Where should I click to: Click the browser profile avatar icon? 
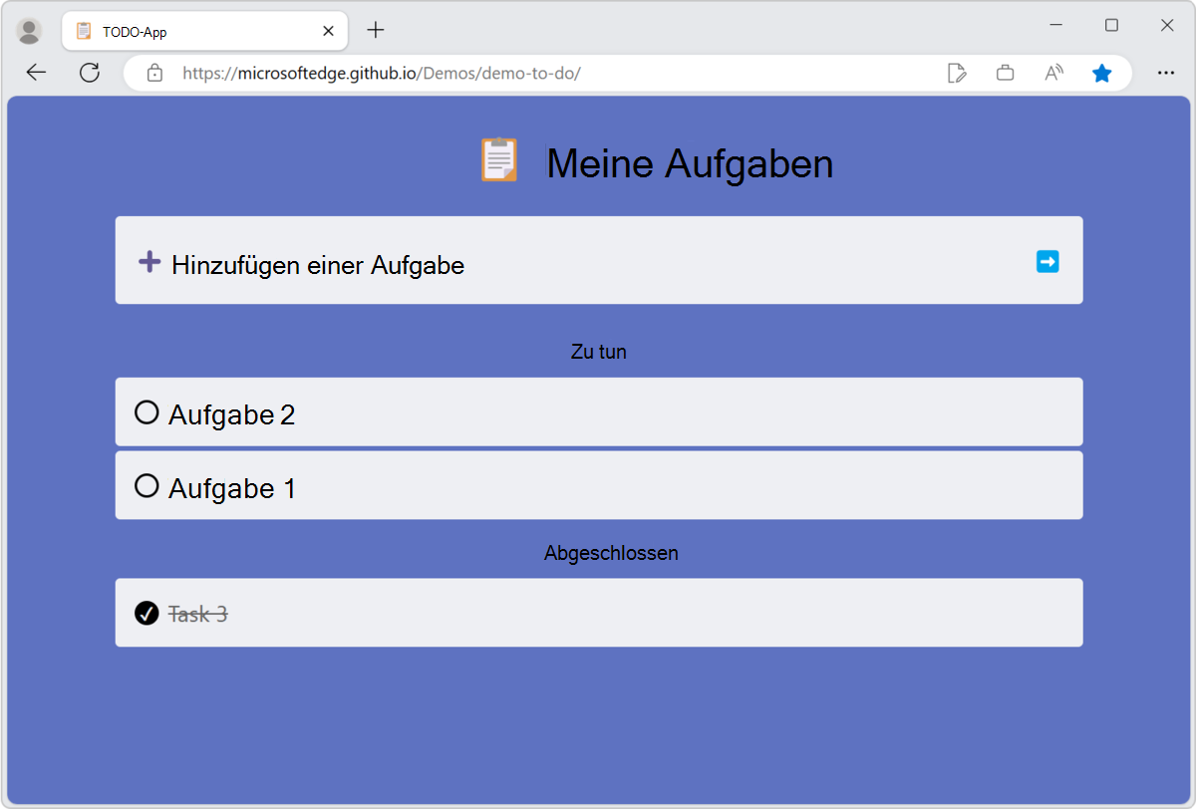30,30
